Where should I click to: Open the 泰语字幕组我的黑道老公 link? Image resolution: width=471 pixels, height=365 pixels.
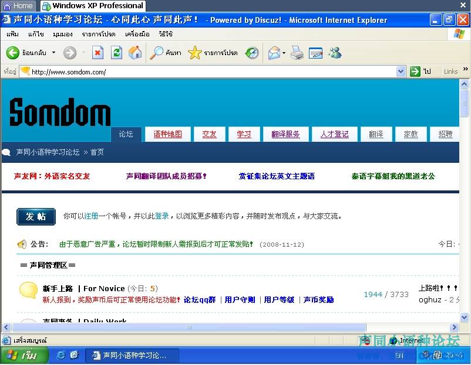[393, 176]
